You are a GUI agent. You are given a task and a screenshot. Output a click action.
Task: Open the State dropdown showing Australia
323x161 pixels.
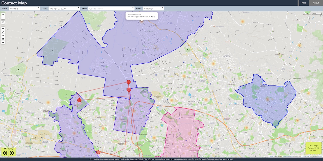pos(24,9)
